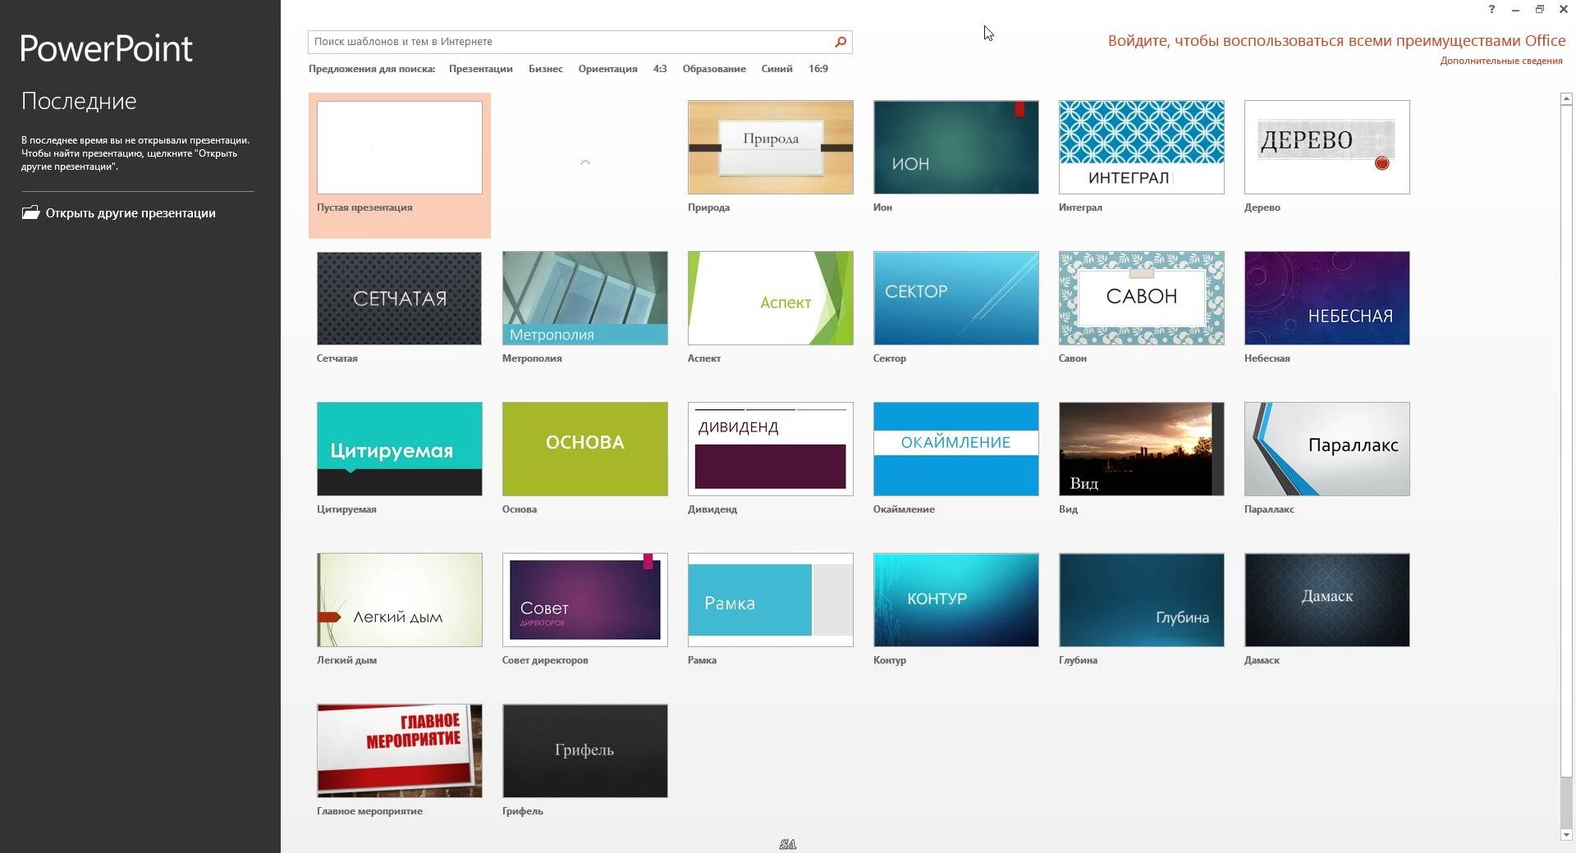The width and height of the screenshot is (1576, 853).
Task: Choose the Легкий дым theme thumbnail
Action: tap(400, 600)
